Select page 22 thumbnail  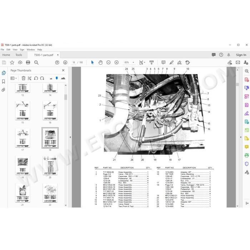(x=50, y=193)
